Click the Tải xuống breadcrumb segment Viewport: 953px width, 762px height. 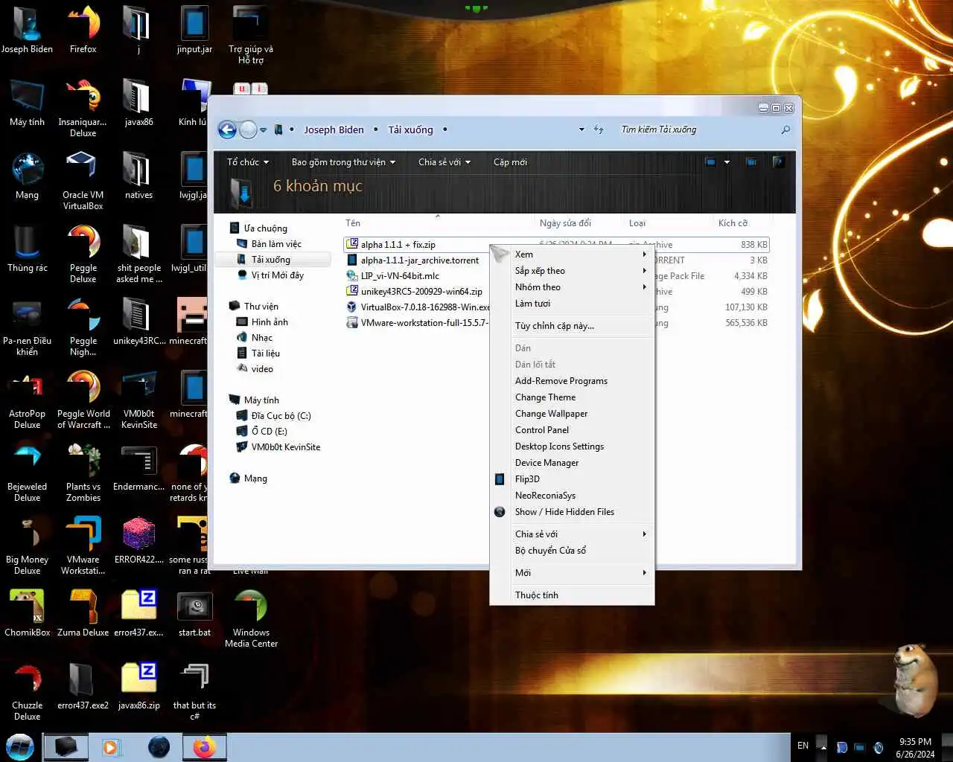pos(410,129)
